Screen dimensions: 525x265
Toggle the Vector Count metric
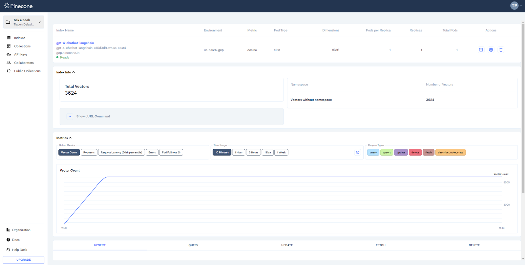point(69,152)
